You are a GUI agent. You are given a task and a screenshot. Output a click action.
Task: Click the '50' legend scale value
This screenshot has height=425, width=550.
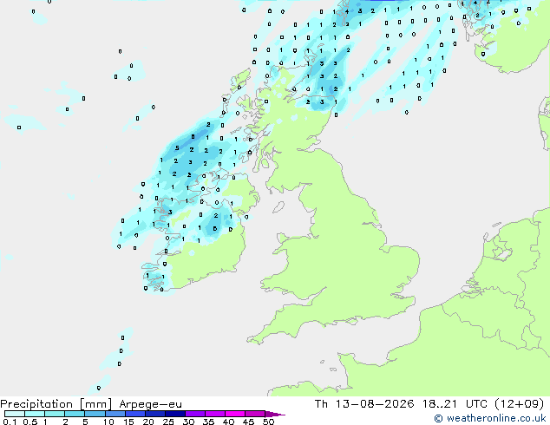[x=268, y=422]
